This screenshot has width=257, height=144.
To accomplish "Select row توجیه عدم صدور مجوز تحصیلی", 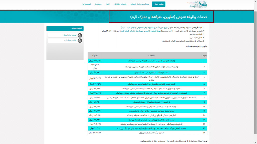I will [147, 106].
